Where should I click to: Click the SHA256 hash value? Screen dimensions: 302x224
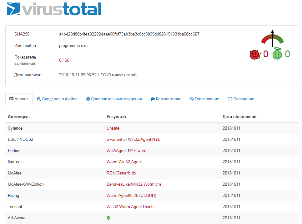click(x=129, y=34)
